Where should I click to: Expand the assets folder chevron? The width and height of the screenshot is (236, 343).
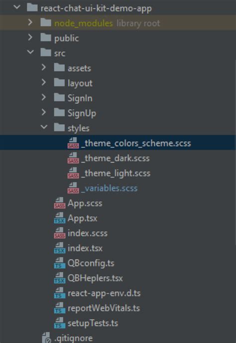pos(44,68)
